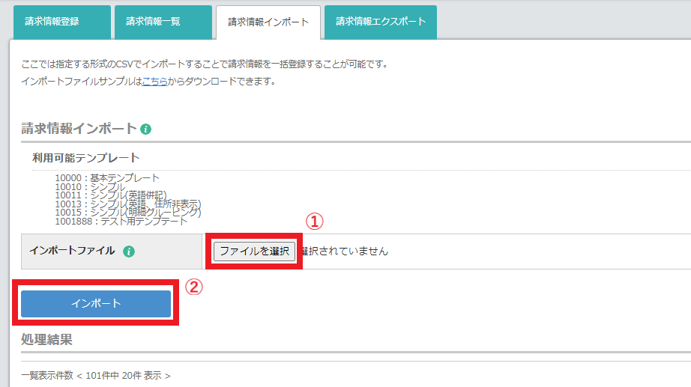This screenshot has width=691, height=387.
Task: Click the 一覧表示件数 101件中 20件 表示 text
Action: tap(96, 376)
